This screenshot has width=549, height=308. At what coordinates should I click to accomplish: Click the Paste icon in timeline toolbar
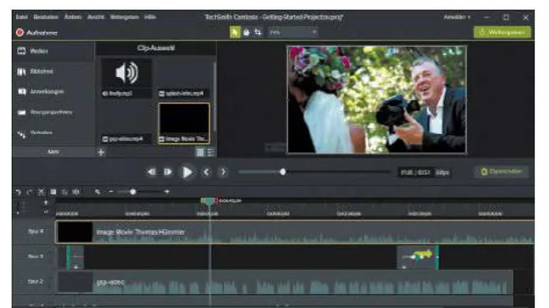click(x=64, y=192)
